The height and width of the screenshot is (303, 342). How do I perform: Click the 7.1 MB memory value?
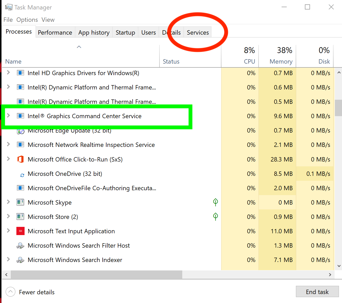tap(283, 260)
